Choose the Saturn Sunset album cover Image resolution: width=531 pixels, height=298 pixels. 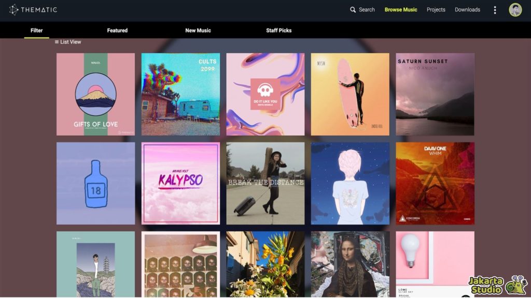pos(435,94)
